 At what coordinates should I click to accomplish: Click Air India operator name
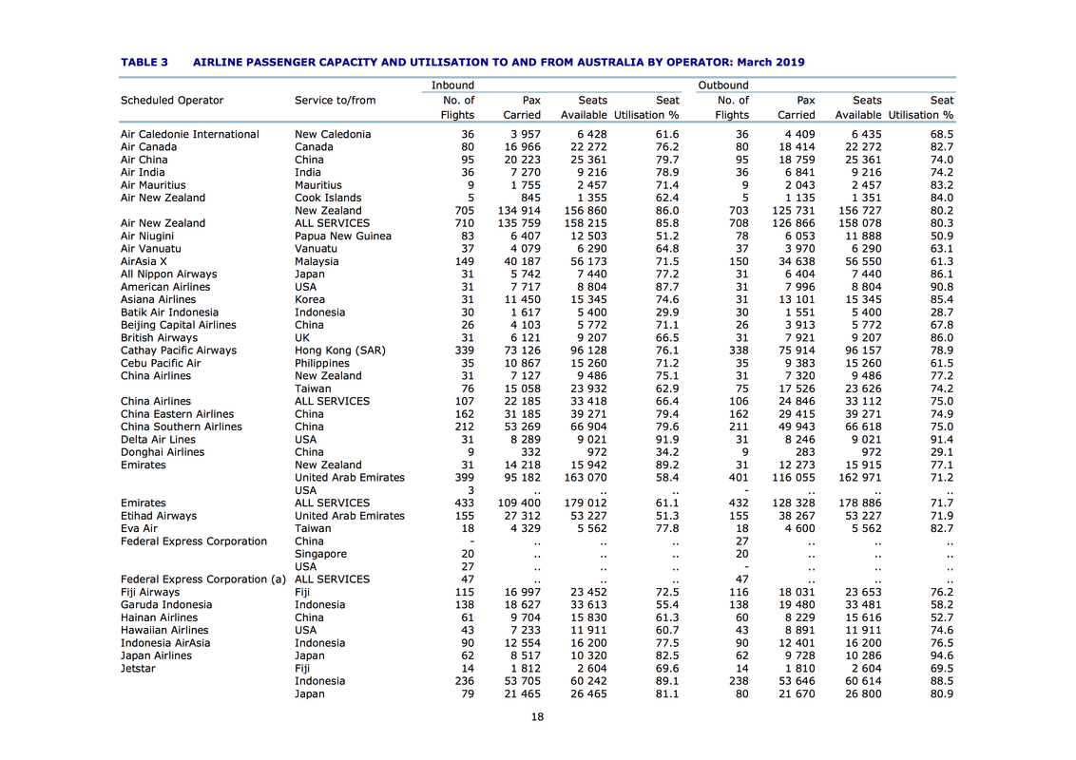click(x=143, y=172)
